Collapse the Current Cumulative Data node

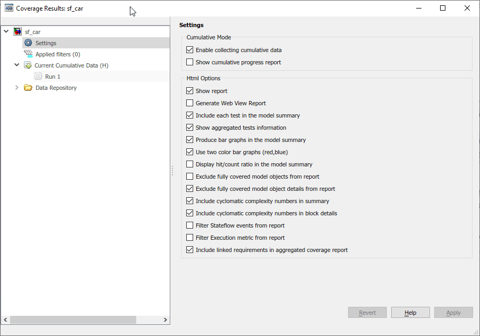pos(16,65)
